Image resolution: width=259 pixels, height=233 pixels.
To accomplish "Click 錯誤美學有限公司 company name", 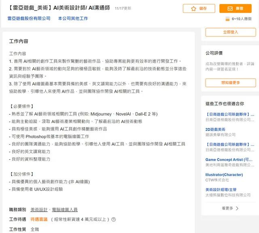I will [x=220, y=135].
